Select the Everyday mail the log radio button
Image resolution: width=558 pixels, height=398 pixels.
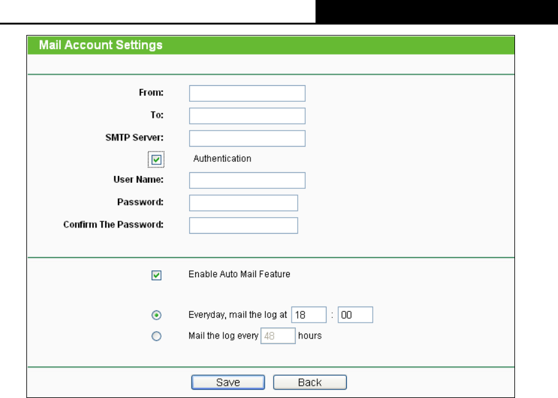click(156, 315)
